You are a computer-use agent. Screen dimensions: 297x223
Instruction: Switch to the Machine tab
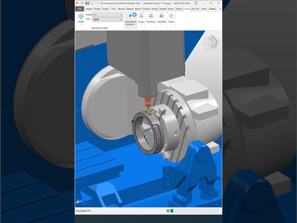(179, 9)
